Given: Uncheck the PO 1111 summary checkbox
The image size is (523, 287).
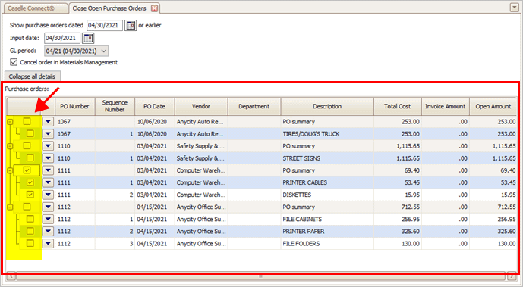Looking at the screenshot, I should coord(27,170).
